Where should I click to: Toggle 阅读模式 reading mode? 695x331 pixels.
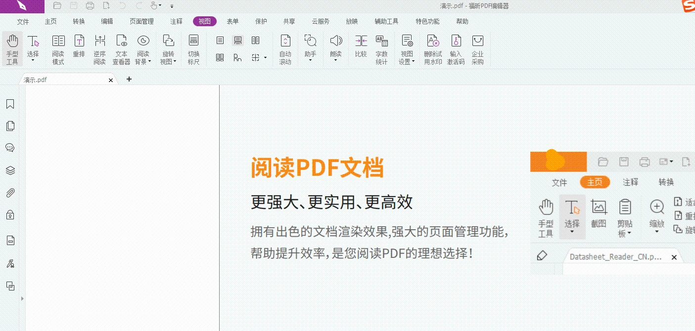58,50
